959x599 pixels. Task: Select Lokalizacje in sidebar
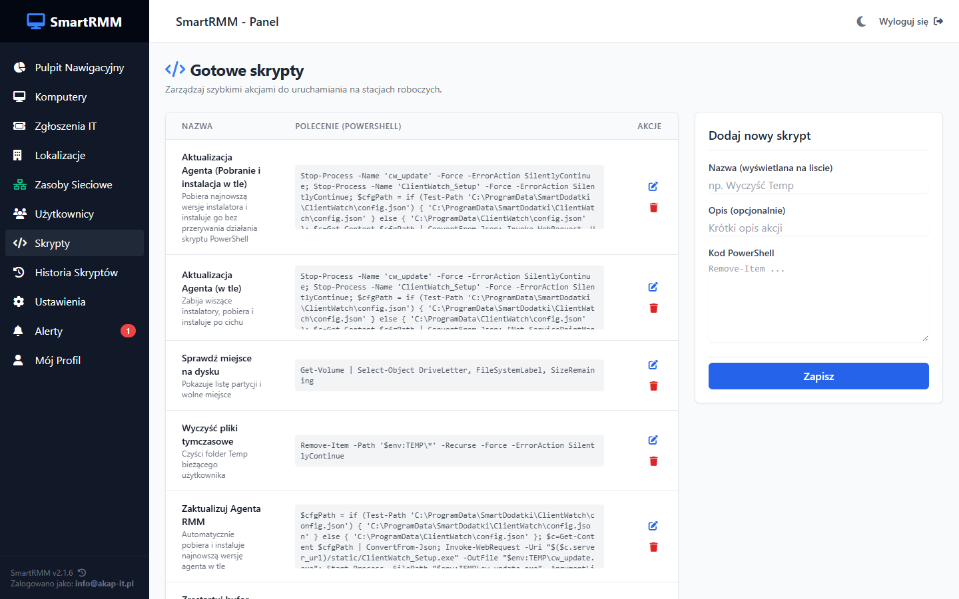point(75,155)
